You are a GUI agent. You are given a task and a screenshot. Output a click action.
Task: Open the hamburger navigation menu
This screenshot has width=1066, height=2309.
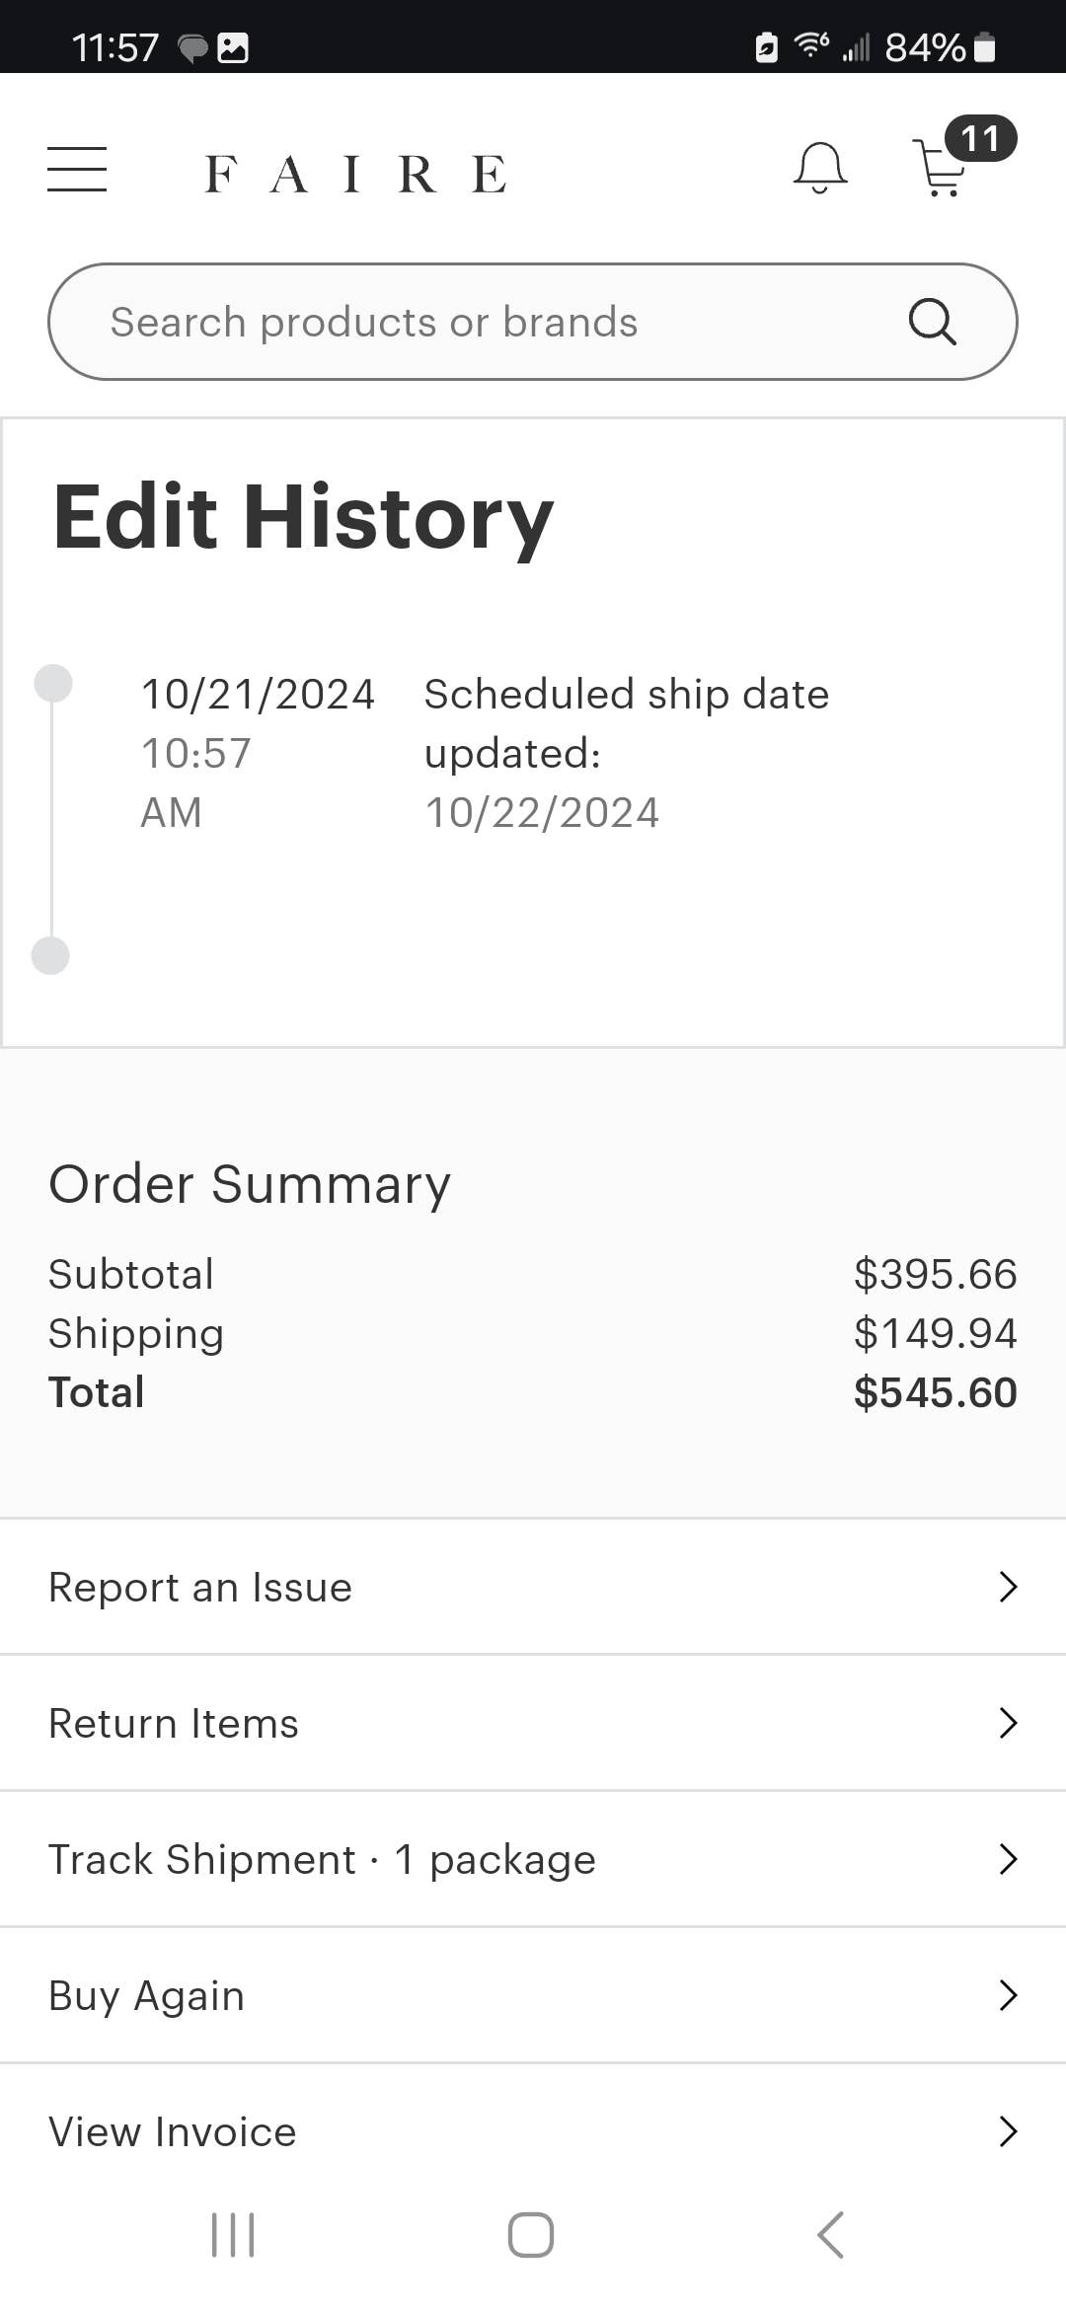coord(77,169)
